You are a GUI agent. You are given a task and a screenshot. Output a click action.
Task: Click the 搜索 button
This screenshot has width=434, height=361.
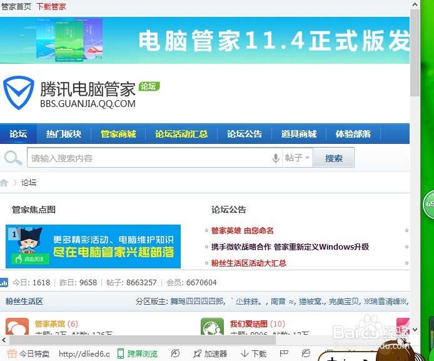[334, 158]
